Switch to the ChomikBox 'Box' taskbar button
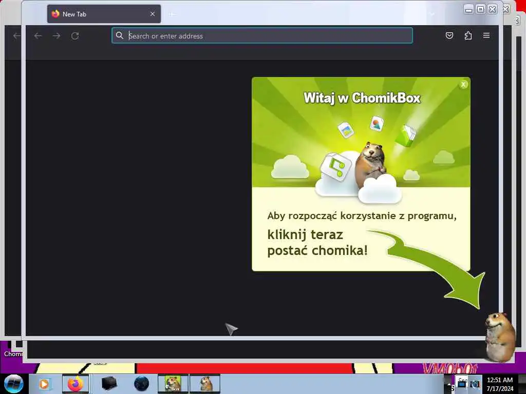 coord(173,384)
